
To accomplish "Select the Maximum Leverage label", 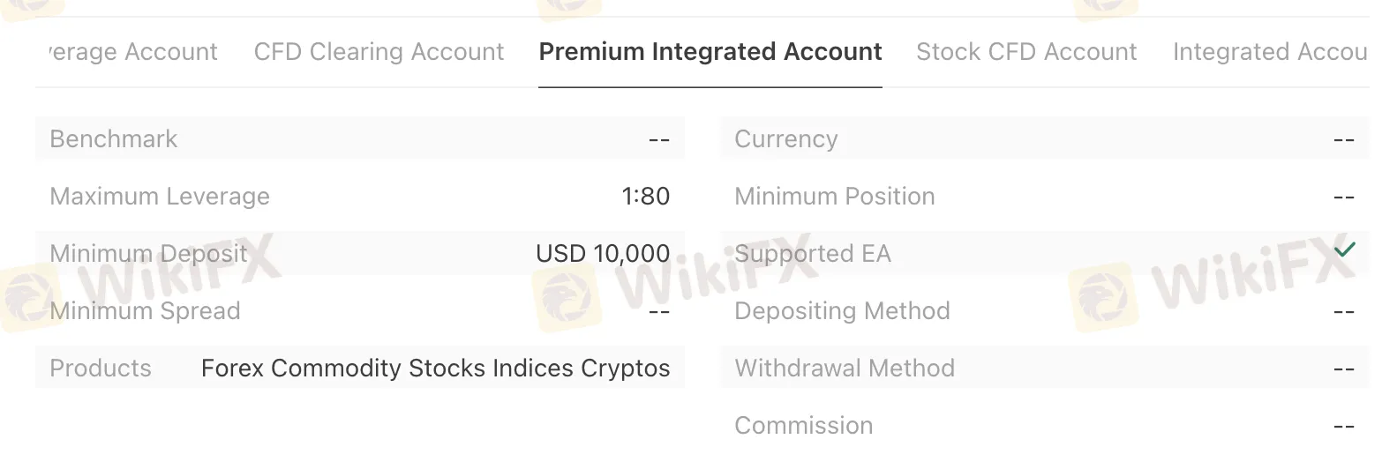I will click(x=160, y=197).
